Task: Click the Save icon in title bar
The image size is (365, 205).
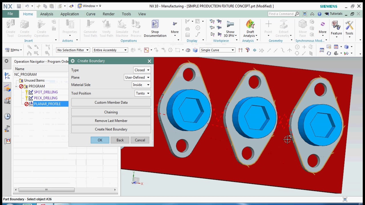Action: click(x=19, y=6)
